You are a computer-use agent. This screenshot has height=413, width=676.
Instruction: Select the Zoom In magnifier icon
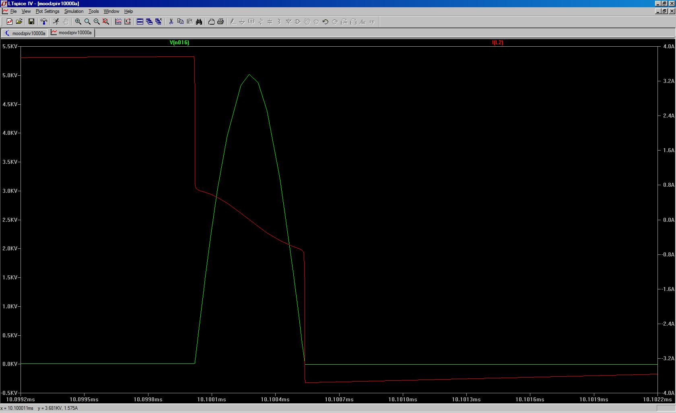(78, 22)
